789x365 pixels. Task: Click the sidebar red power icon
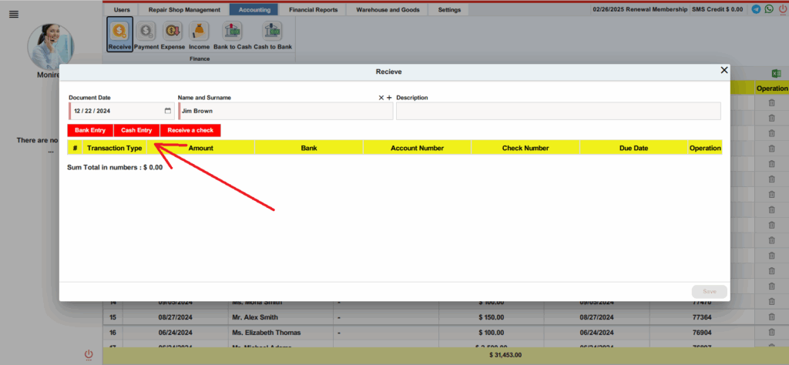(x=89, y=354)
